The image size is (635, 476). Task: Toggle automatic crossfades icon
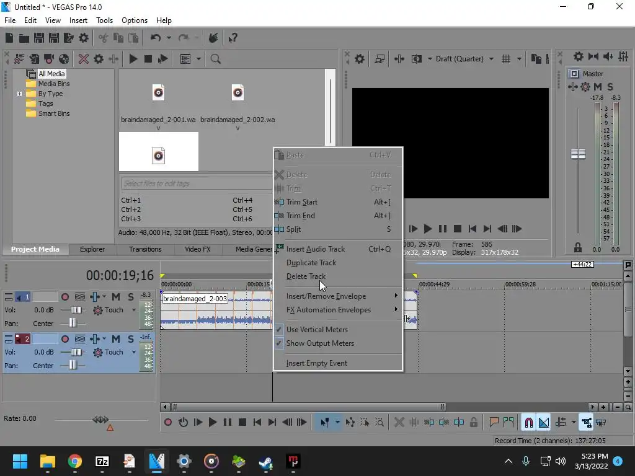coord(544,423)
